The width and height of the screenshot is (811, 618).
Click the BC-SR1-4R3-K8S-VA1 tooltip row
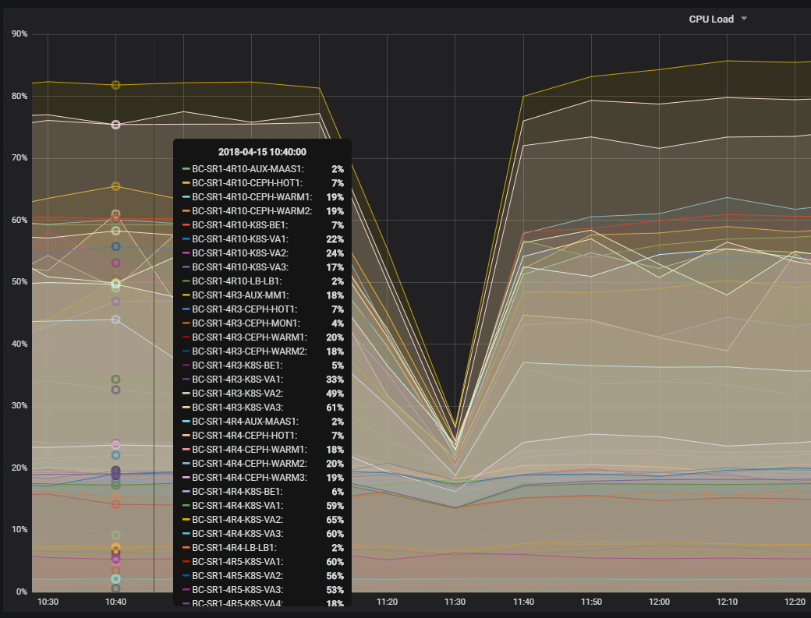[263, 380]
